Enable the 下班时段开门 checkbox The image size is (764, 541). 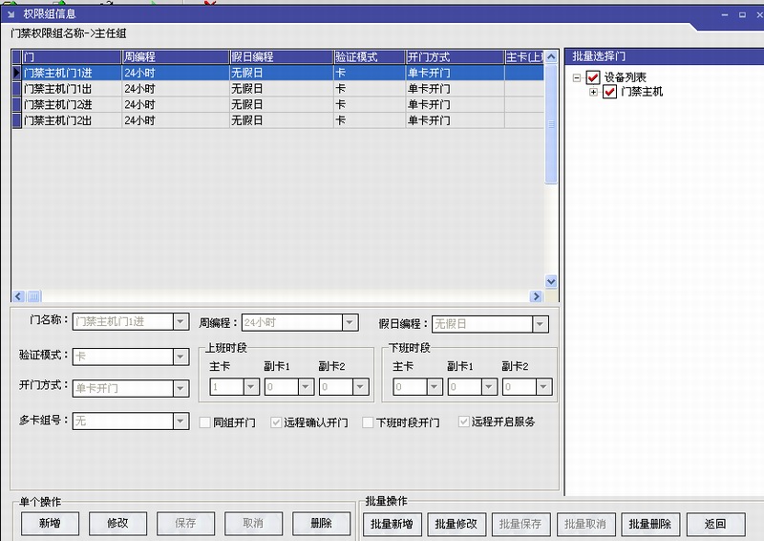point(368,422)
